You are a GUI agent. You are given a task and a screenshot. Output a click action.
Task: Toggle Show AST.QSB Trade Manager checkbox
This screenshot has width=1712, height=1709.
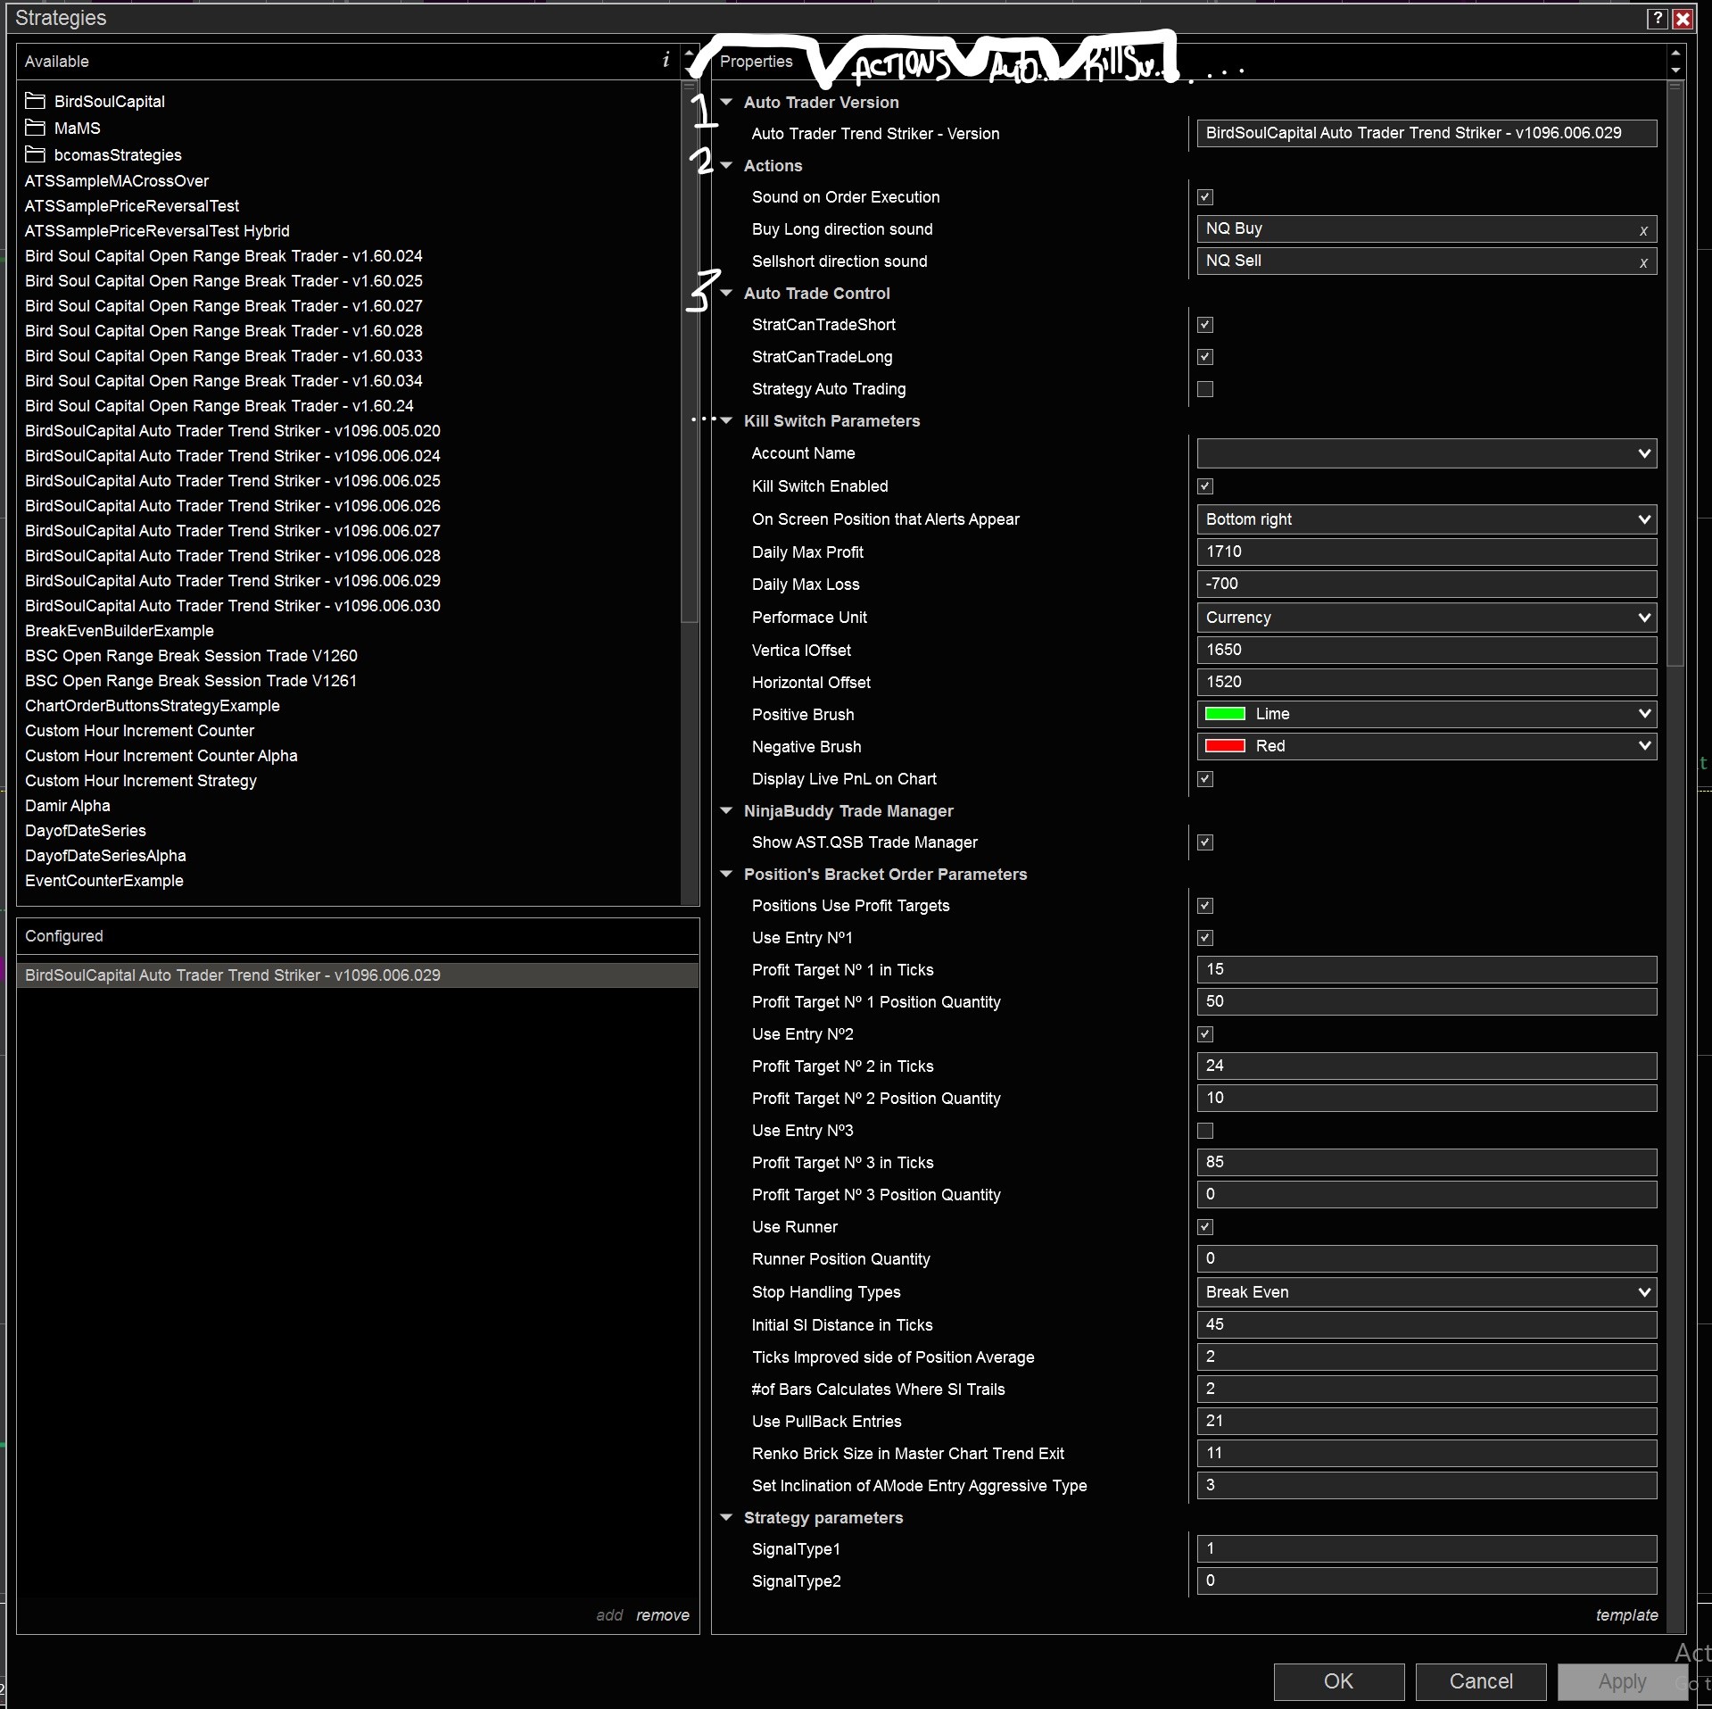pos(1205,842)
